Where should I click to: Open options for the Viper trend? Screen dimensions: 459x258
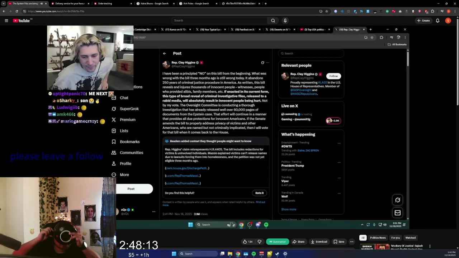(x=339, y=178)
